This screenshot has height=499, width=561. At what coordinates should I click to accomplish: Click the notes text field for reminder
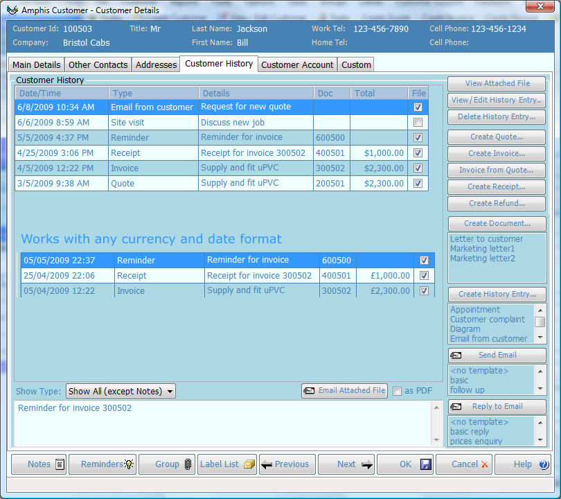tap(222, 423)
